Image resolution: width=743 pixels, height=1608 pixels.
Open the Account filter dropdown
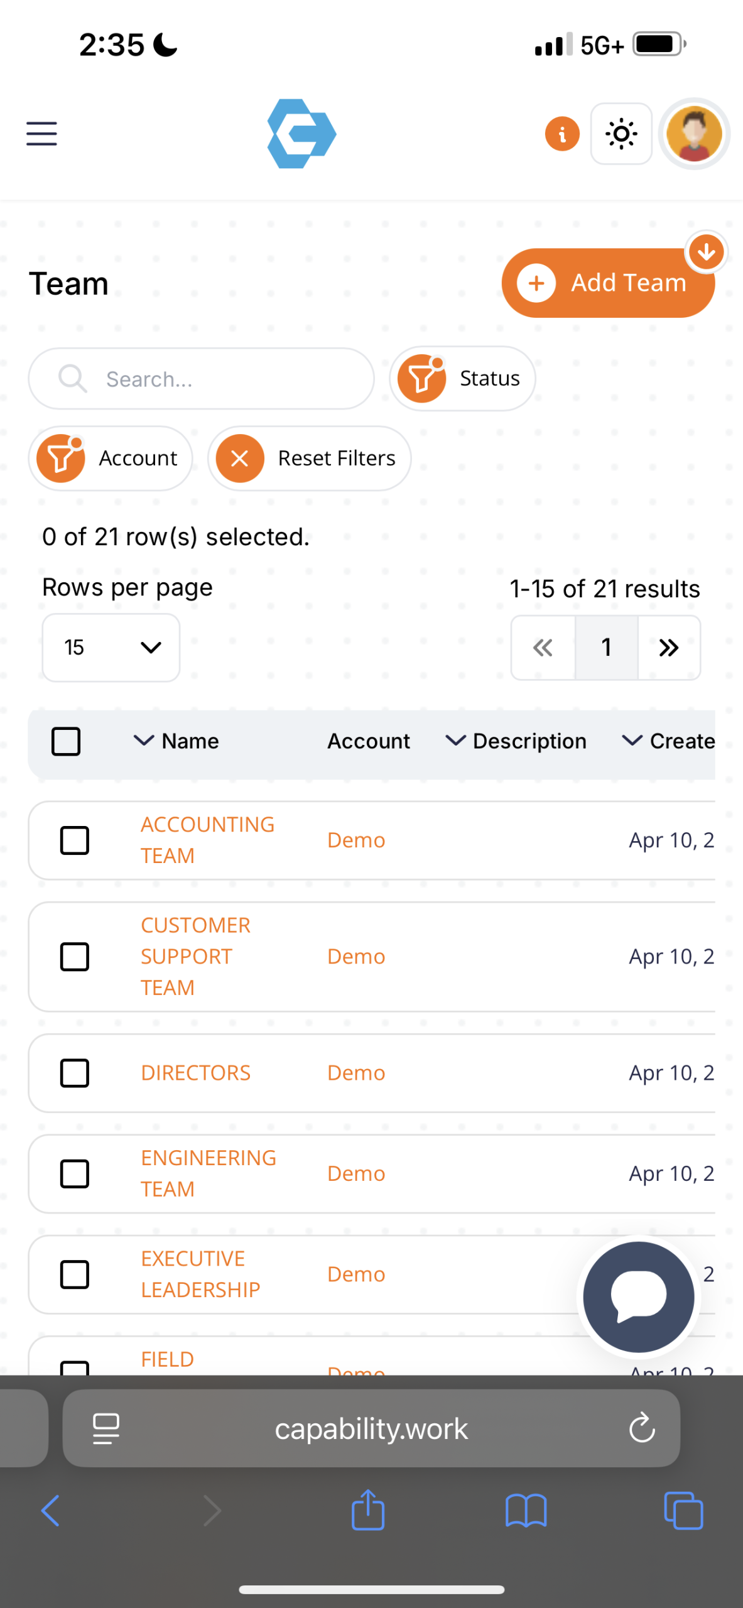(111, 459)
